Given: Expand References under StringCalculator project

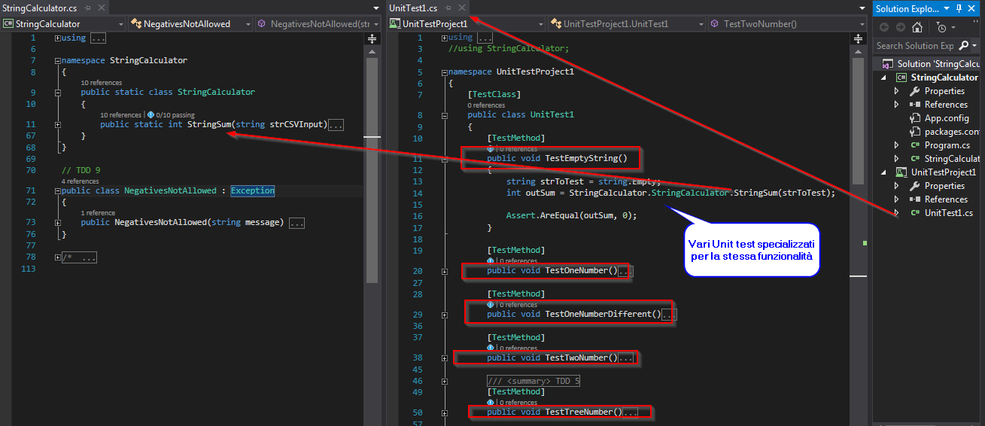Looking at the screenshot, I should [x=896, y=105].
